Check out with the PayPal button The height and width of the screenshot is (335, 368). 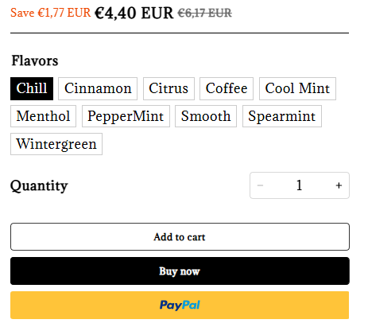pyautogui.click(x=180, y=305)
